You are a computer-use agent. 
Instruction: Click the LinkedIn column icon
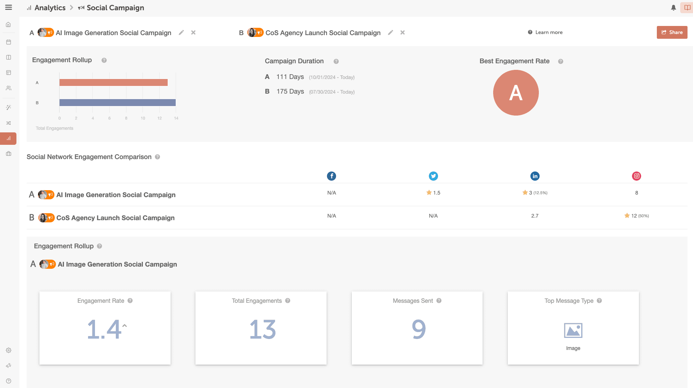coord(535,176)
